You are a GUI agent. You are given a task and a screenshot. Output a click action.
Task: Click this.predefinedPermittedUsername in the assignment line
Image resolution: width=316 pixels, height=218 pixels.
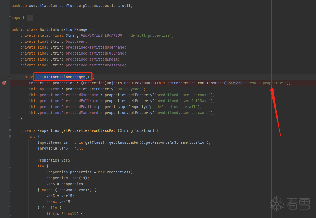tap(64, 95)
